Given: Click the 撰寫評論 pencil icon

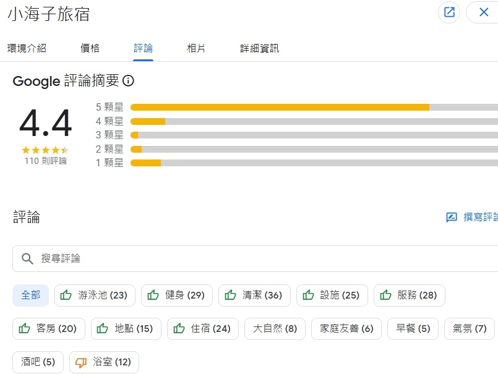Looking at the screenshot, I should (452, 217).
